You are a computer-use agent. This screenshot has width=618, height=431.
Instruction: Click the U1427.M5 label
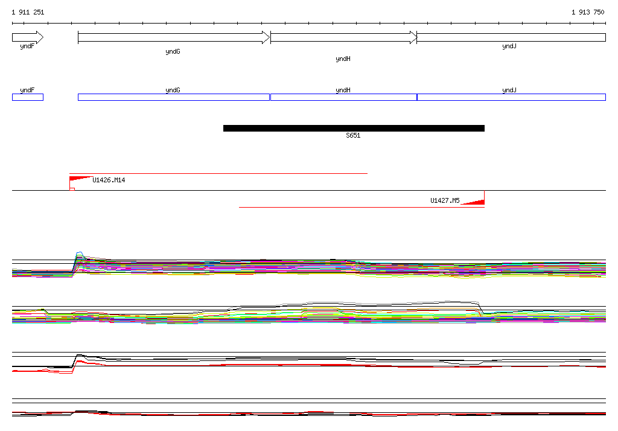445,200
